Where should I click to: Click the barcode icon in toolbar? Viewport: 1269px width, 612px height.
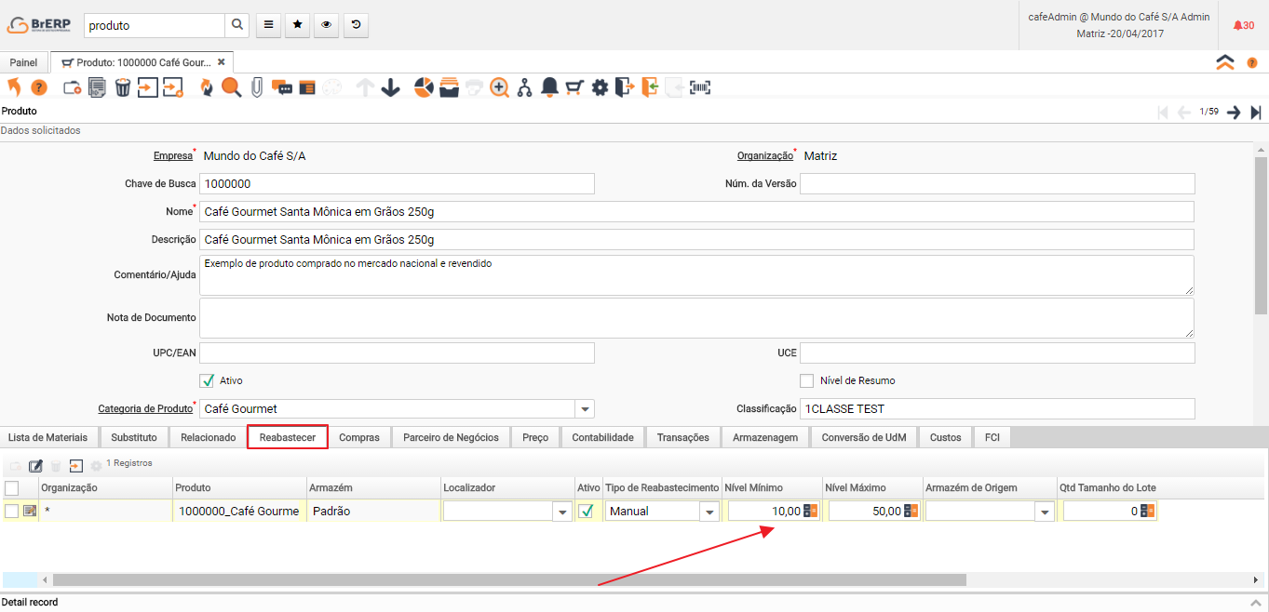click(700, 87)
